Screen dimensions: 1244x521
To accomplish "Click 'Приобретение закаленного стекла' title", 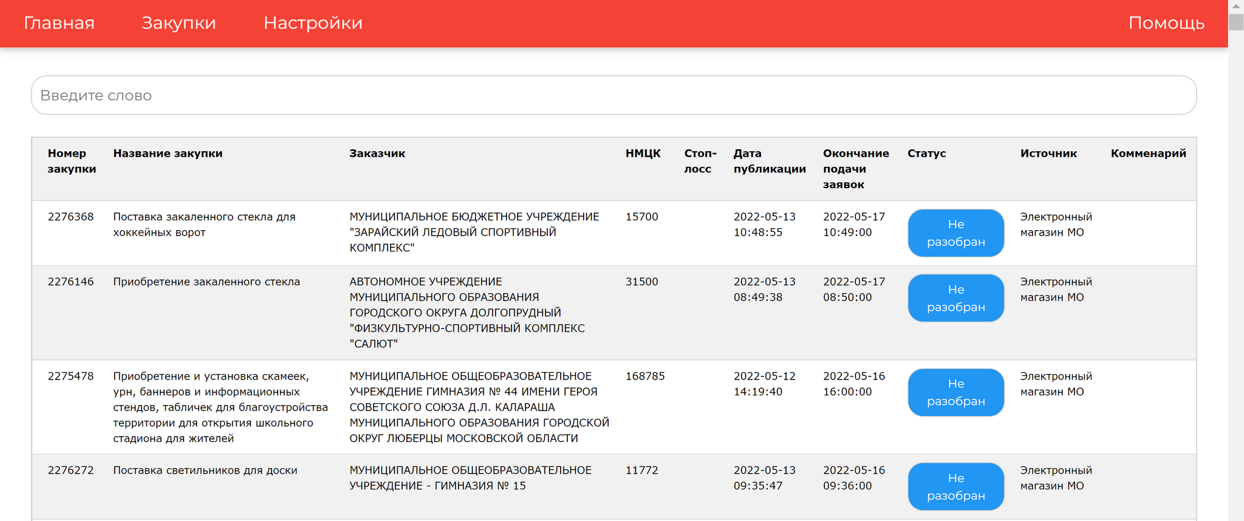I will pyautogui.click(x=207, y=282).
